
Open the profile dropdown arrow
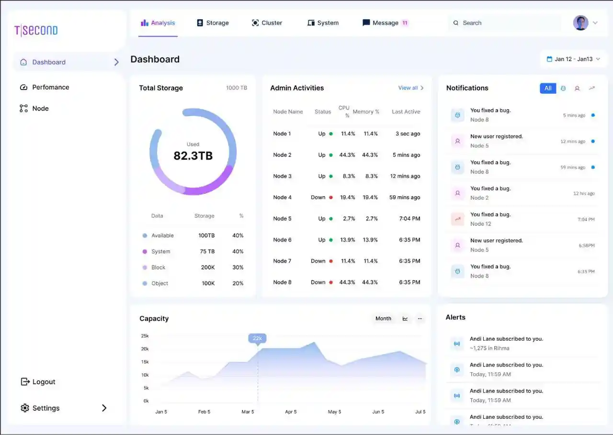click(x=595, y=22)
